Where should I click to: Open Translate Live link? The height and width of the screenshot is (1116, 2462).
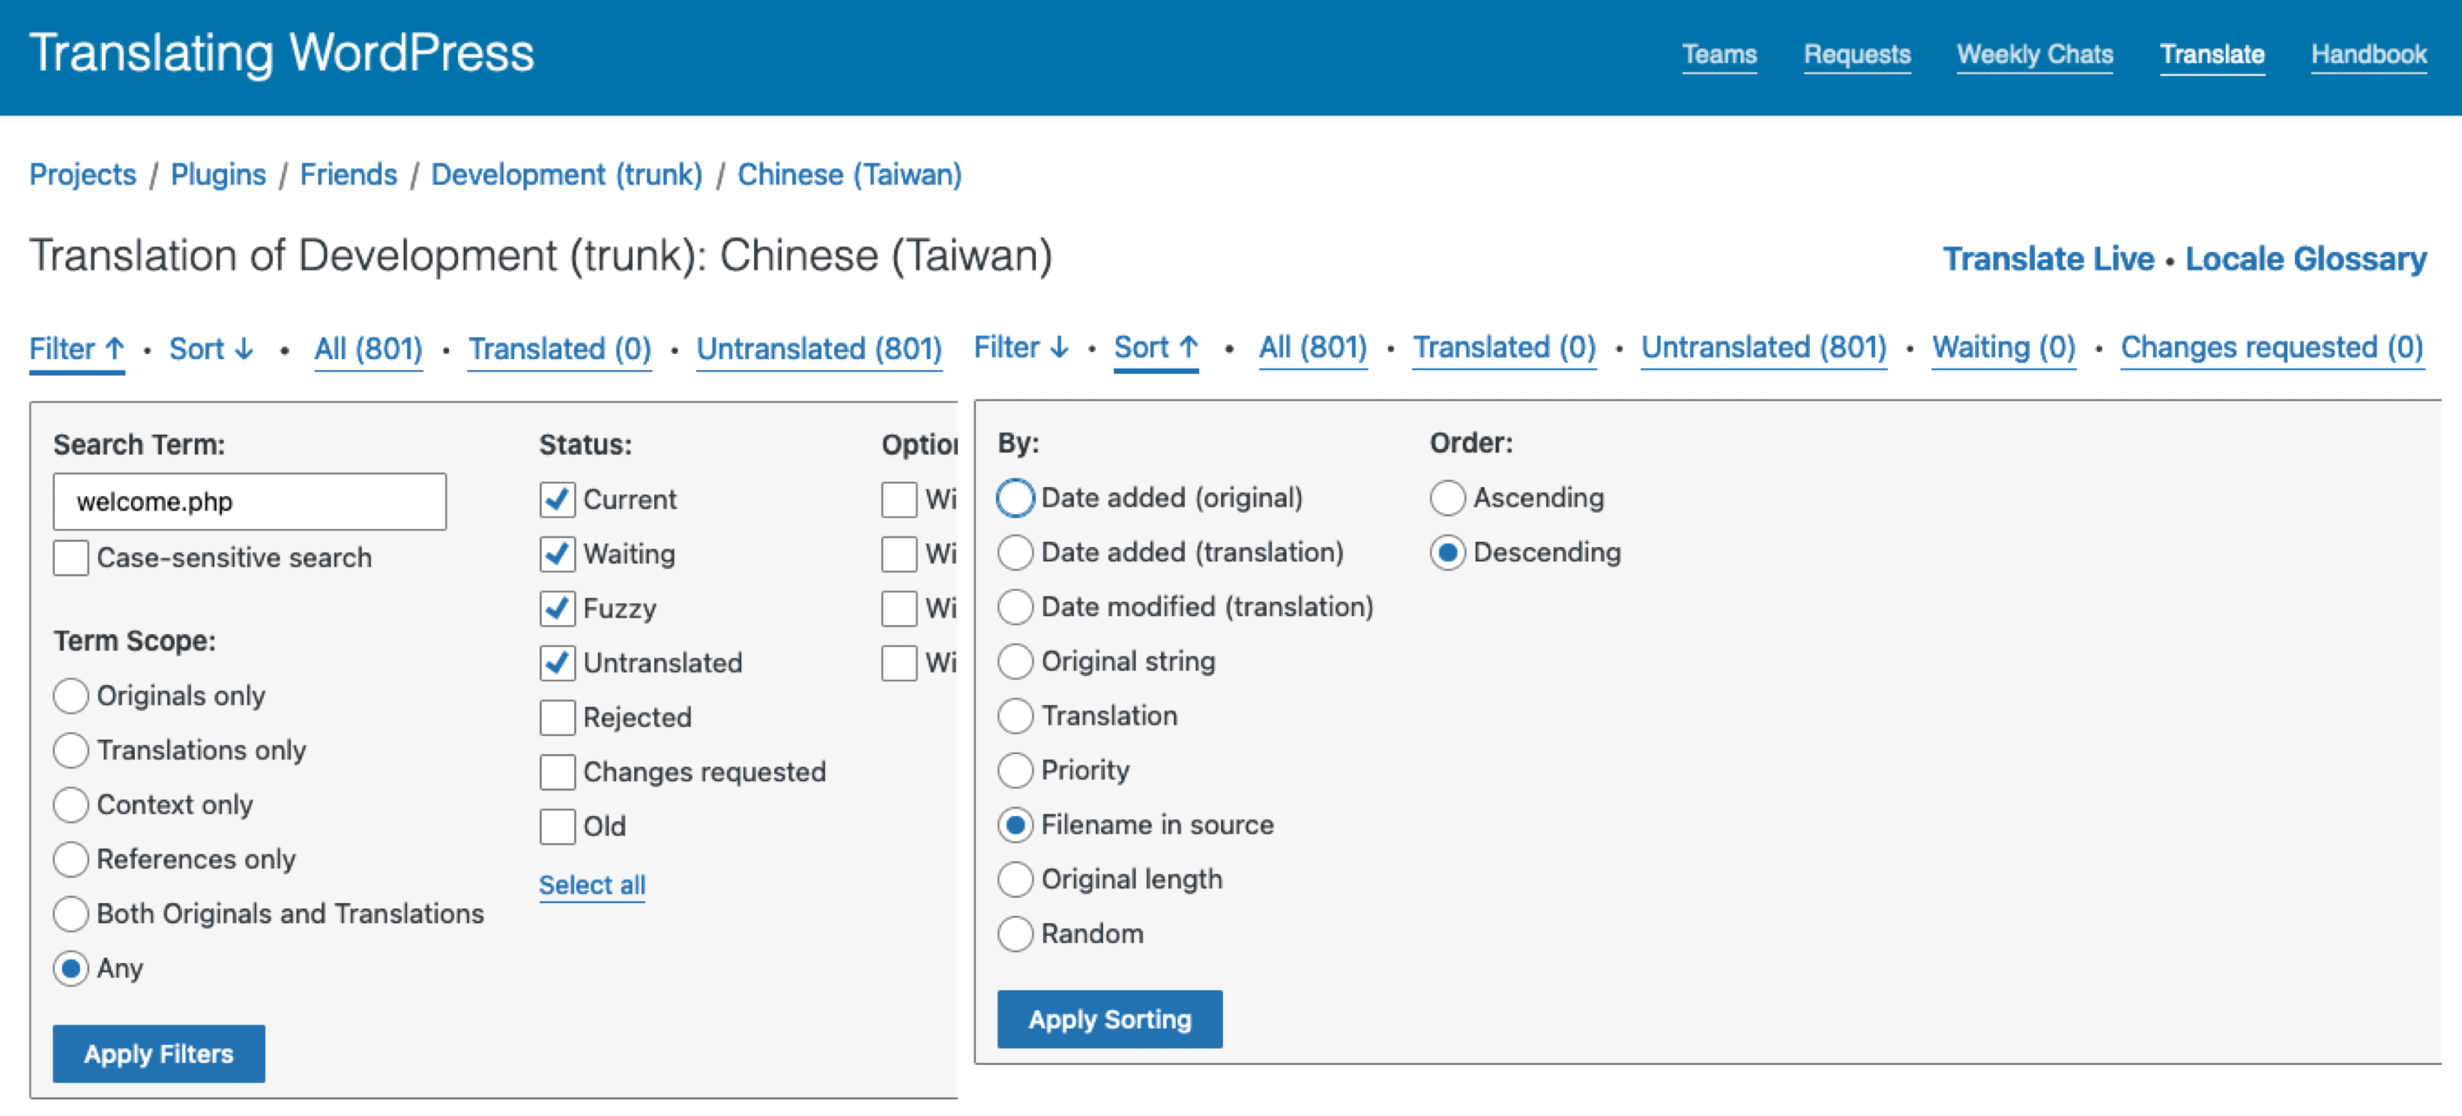(x=2048, y=259)
